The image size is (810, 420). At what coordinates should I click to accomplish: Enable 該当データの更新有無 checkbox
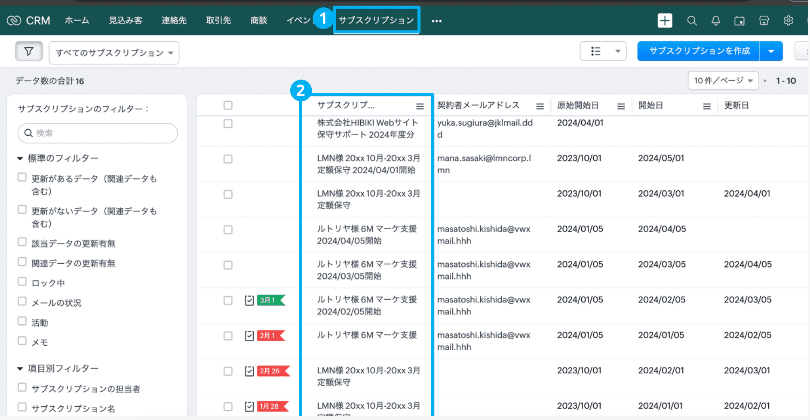[x=22, y=242]
